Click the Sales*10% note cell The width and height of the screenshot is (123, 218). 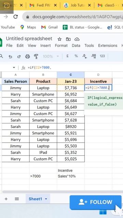coord(71,176)
